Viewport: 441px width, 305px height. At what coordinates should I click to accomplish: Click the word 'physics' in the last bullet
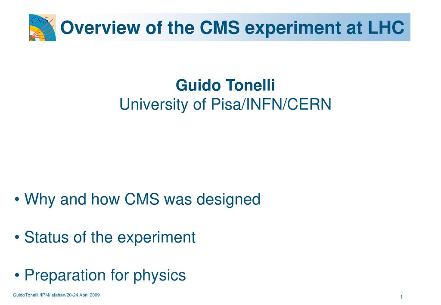click(159, 275)
